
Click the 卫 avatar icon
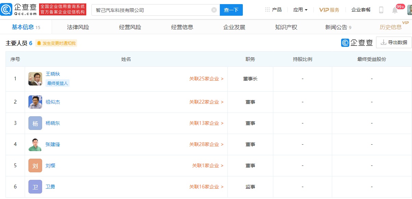click(35, 187)
